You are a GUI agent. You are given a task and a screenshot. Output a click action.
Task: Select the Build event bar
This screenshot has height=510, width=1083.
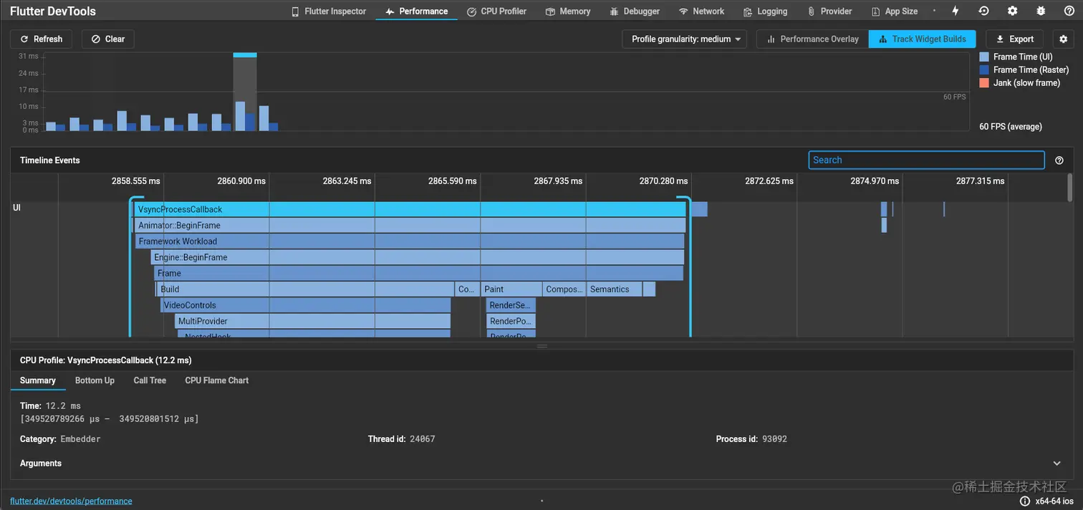click(x=306, y=289)
